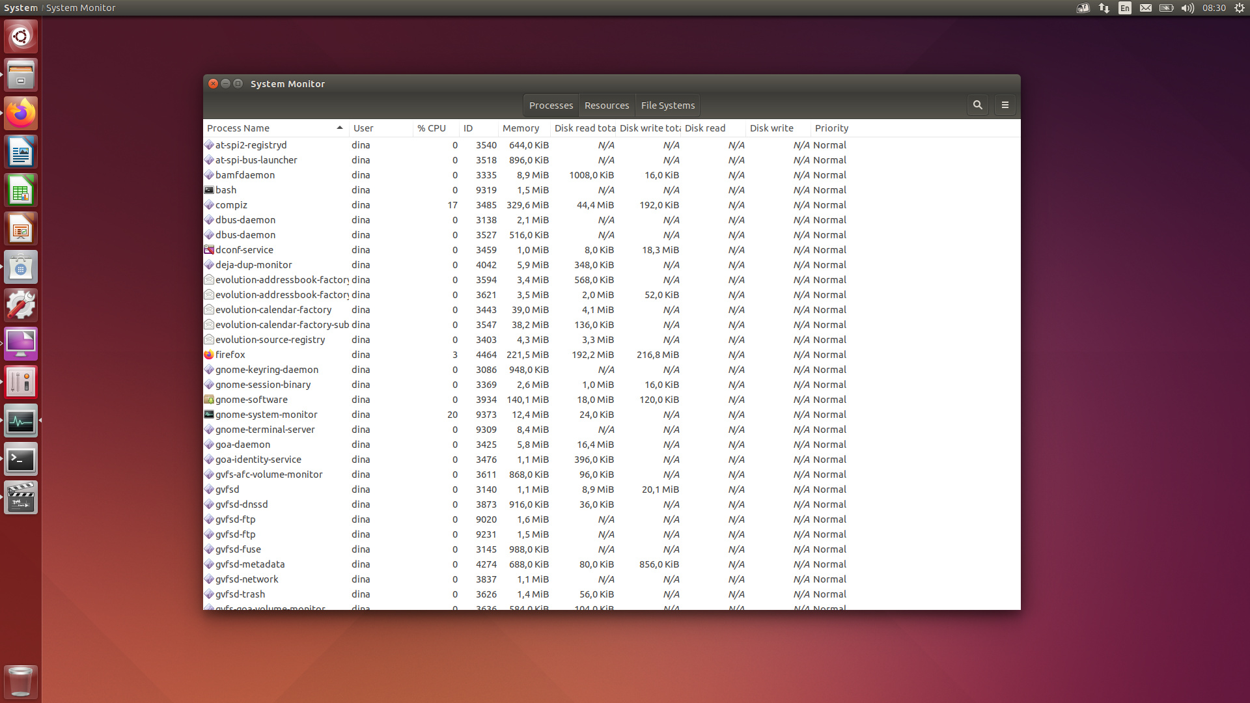This screenshot has height=703, width=1250.
Task: Sort list by % CPU column
Action: (x=432, y=128)
